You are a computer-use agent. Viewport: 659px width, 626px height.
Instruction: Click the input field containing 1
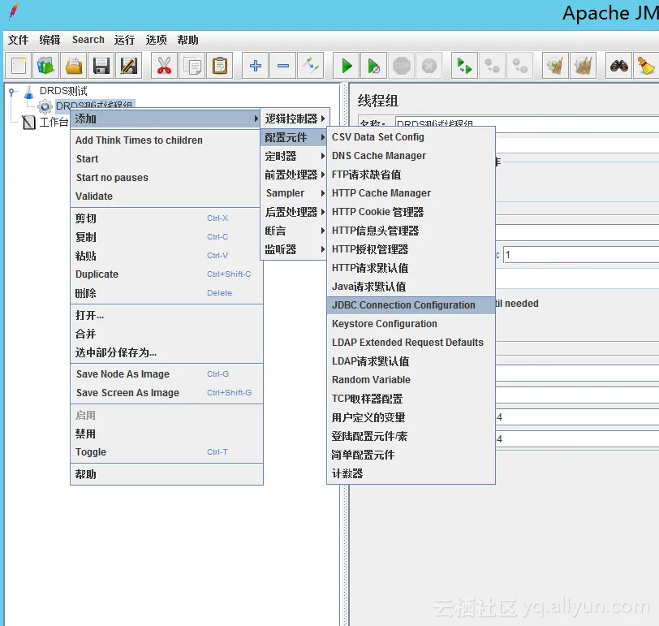point(581,255)
